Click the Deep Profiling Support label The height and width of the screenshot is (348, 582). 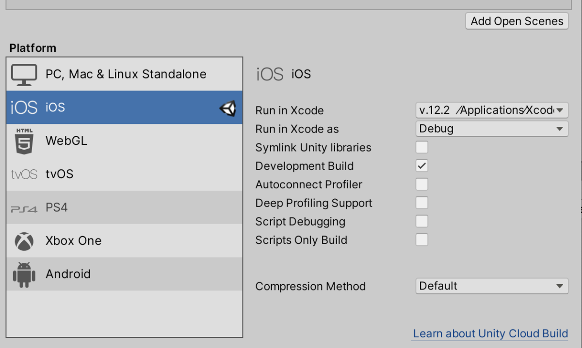pos(314,203)
